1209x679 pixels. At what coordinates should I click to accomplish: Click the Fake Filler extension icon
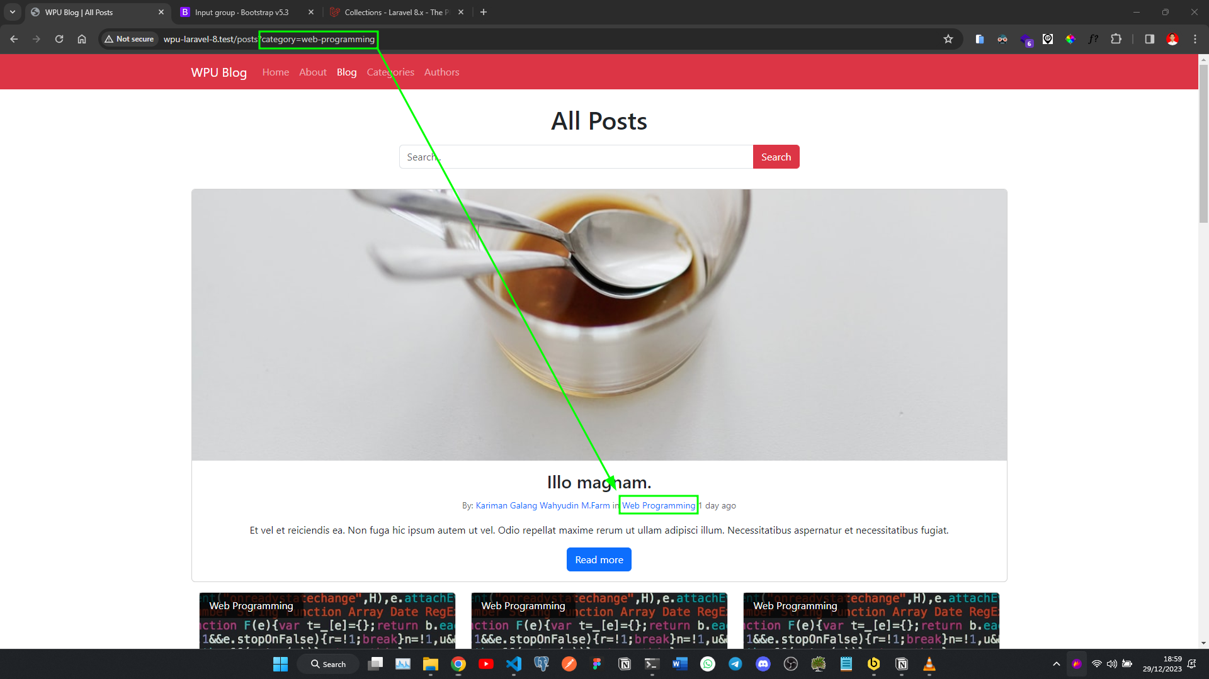(1094, 39)
